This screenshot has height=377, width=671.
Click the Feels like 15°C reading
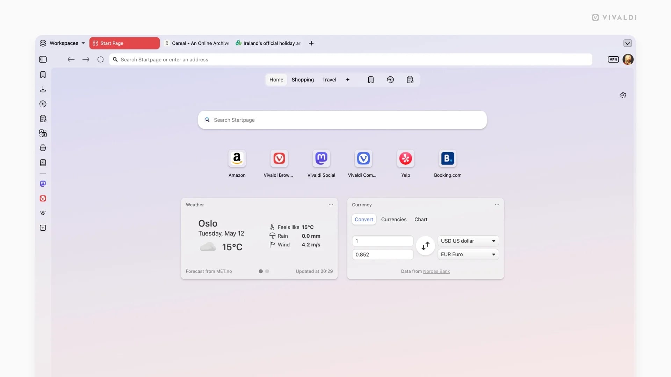pos(292,227)
